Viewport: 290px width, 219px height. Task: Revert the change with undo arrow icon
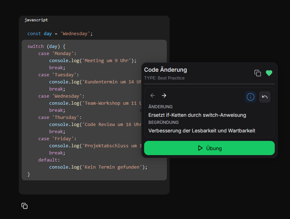click(x=264, y=97)
